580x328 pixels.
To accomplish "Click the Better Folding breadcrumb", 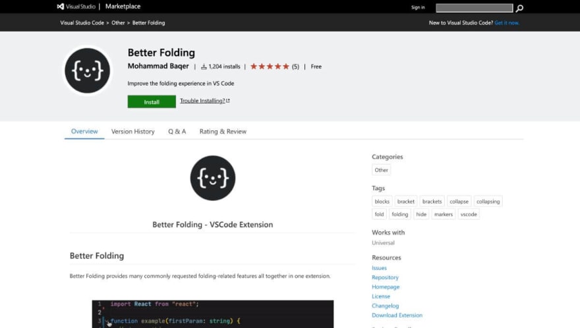I will click(149, 22).
